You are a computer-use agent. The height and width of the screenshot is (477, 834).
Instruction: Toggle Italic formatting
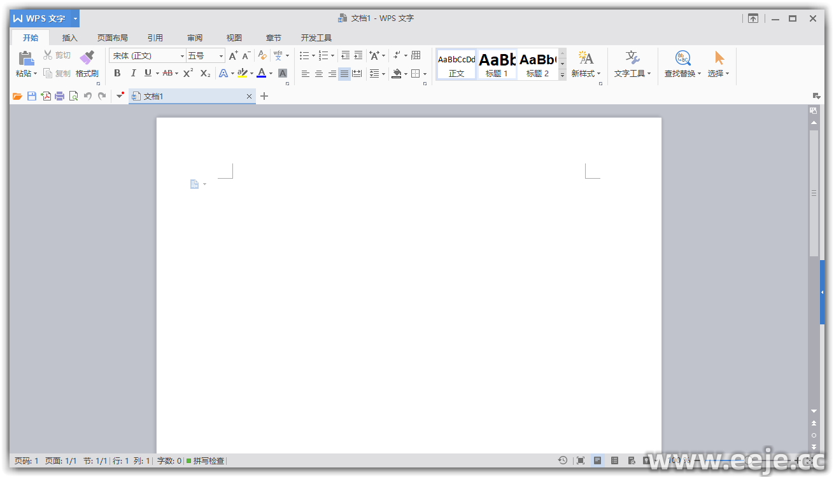click(133, 73)
